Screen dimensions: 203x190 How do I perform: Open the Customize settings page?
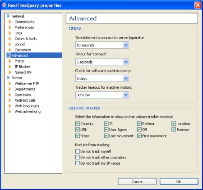pos(23,50)
